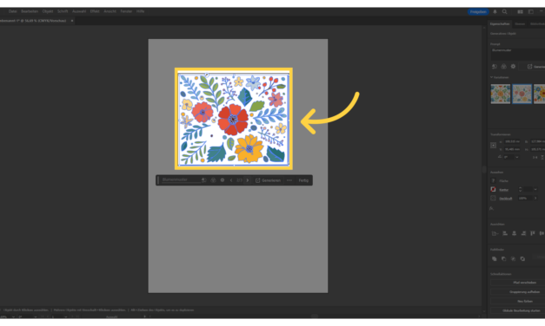Click vertical align top icon
545x326 pixels.
(x=533, y=234)
